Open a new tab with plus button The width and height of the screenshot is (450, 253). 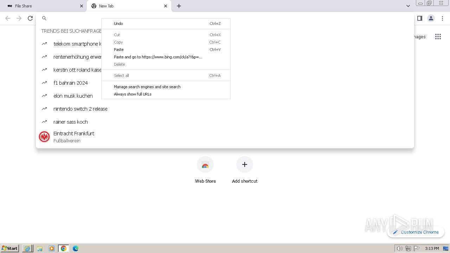pos(179,6)
